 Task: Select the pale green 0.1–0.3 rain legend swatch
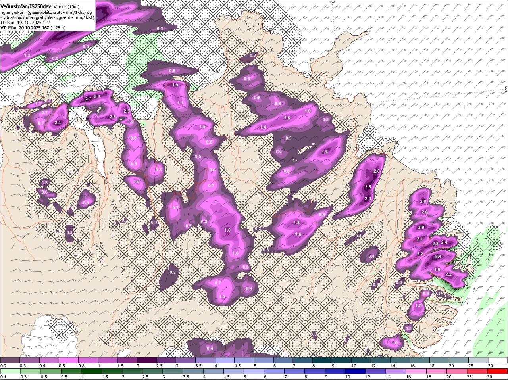coord(10,371)
